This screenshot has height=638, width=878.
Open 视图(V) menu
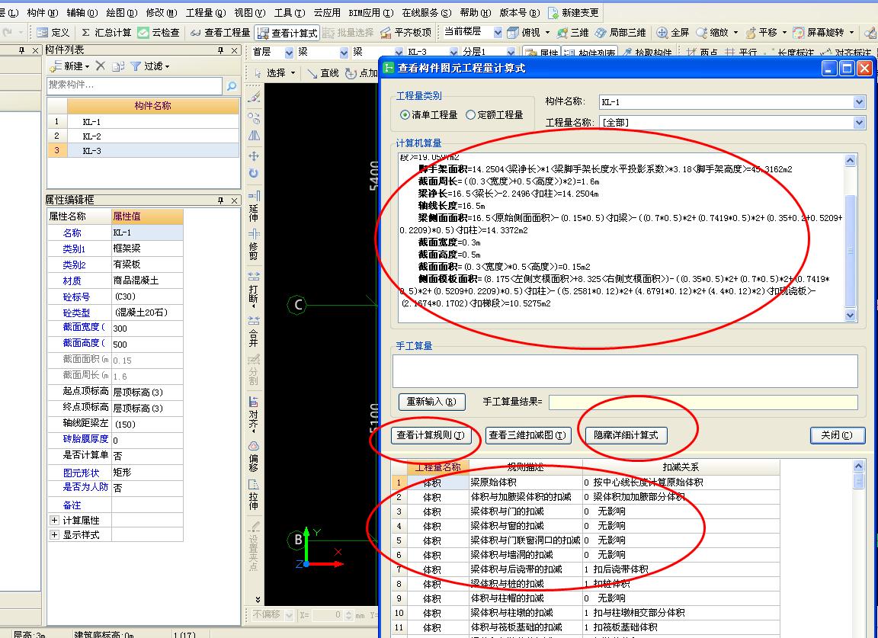[250, 12]
